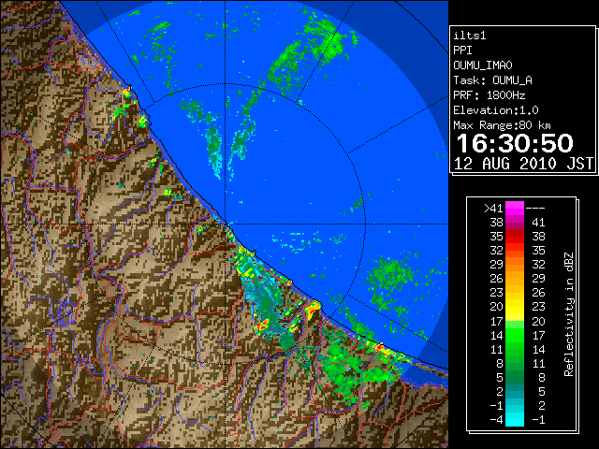Select the 'PRF: 1800Hz' value
The image size is (599, 449).
(489, 95)
